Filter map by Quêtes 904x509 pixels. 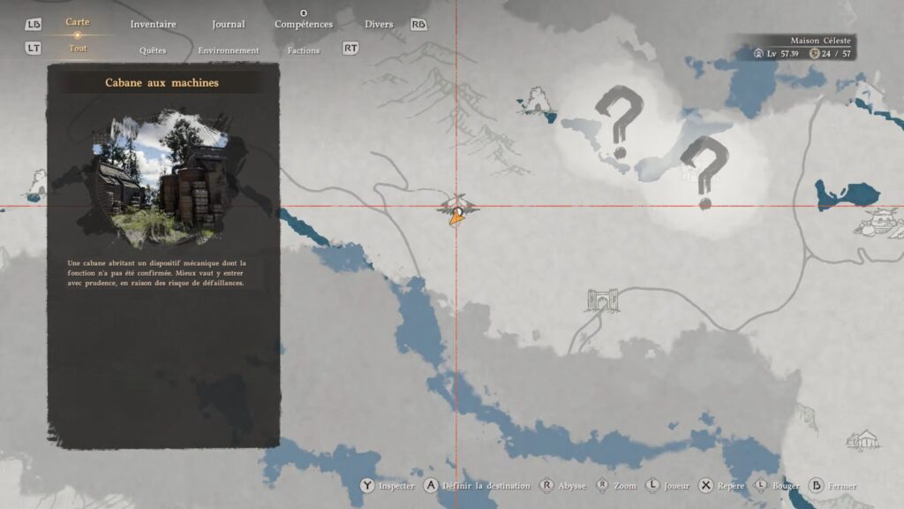point(153,50)
